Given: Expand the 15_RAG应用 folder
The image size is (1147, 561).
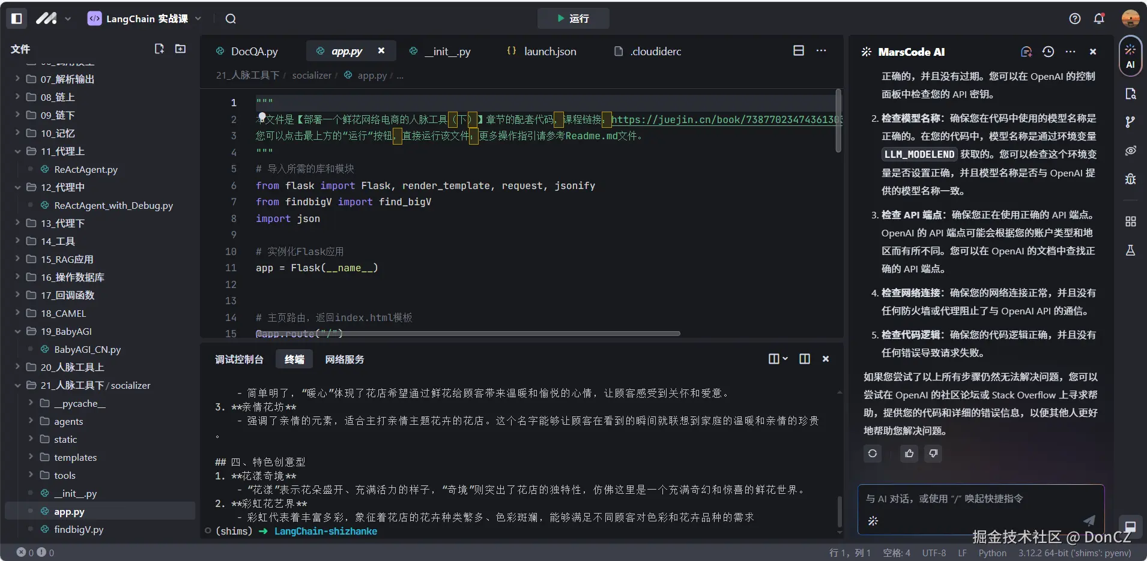Looking at the screenshot, I should 100,259.
